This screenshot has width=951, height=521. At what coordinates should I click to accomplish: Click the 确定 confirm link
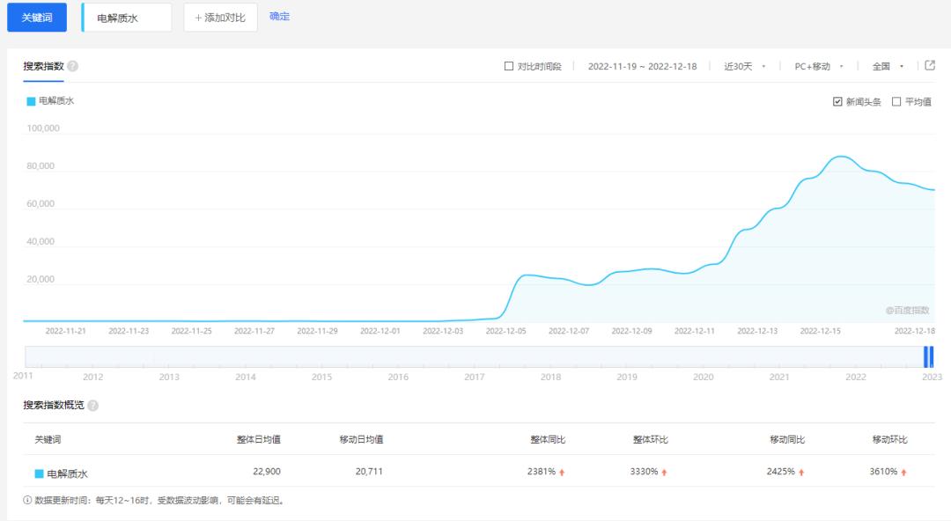(279, 16)
